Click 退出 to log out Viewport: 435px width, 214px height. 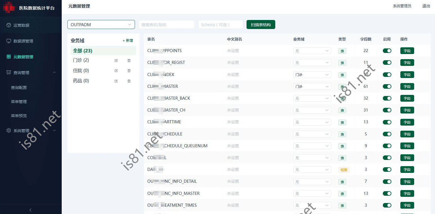click(426, 6)
